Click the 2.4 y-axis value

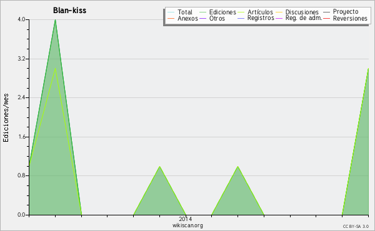(x=21, y=97)
